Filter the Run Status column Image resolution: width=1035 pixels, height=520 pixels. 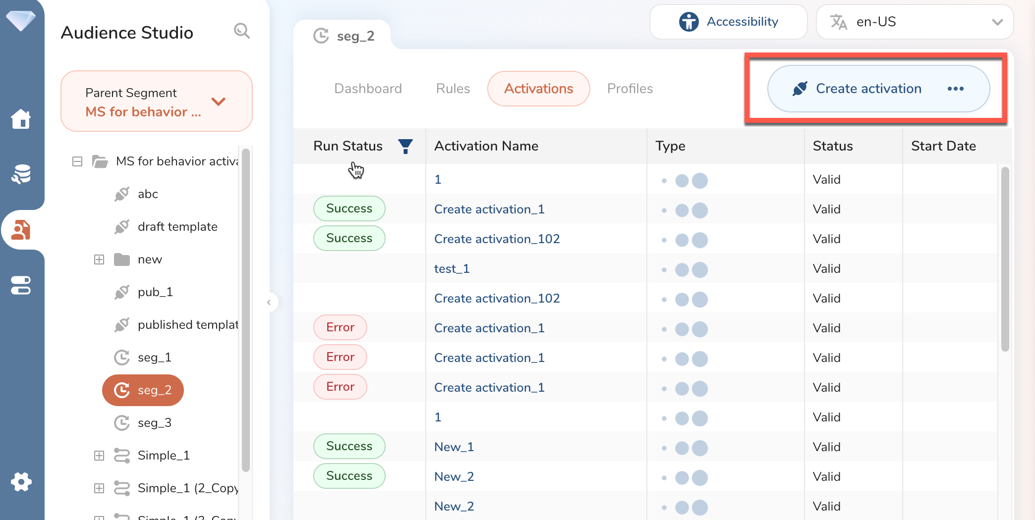(x=405, y=146)
